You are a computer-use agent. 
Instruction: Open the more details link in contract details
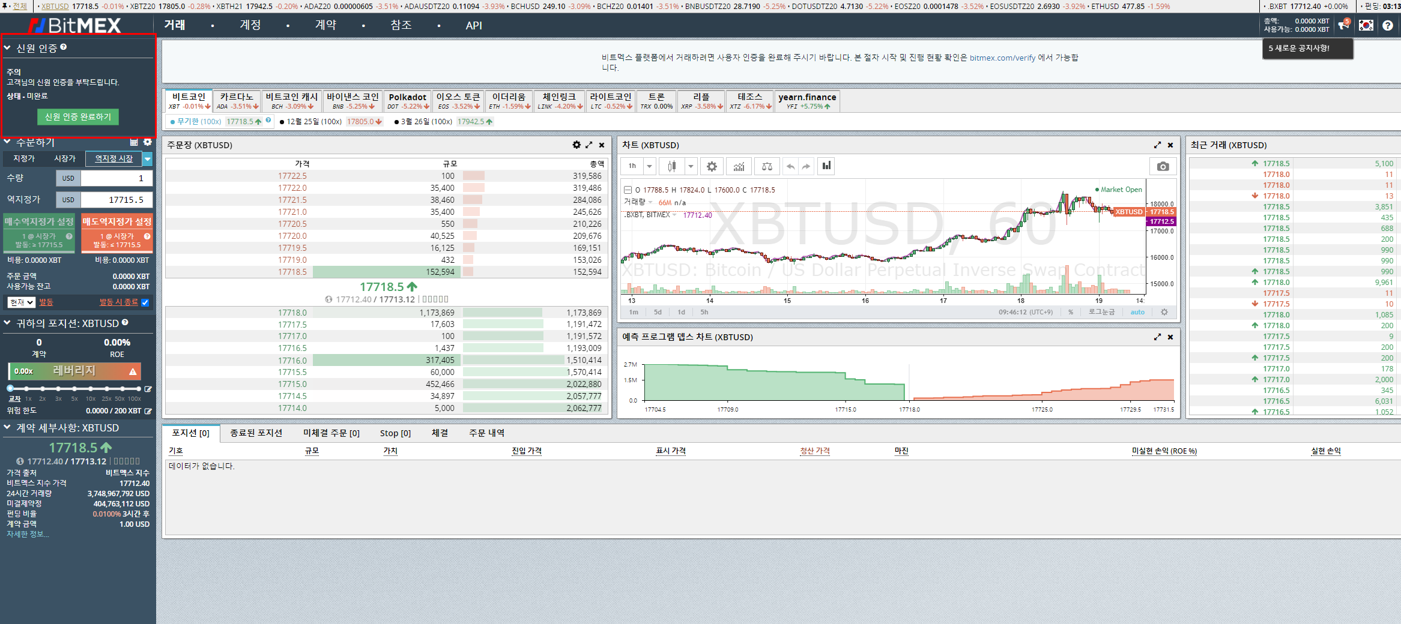coord(28,534)
